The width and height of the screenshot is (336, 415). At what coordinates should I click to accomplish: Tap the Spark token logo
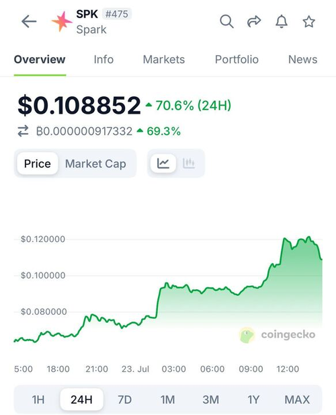point(62,22)
